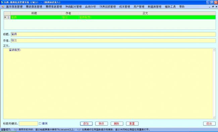The height and width of the screenshot is (132, 218).
Task: Click the 删除 button
Action: pyautogui.click(x=117, y=124)
